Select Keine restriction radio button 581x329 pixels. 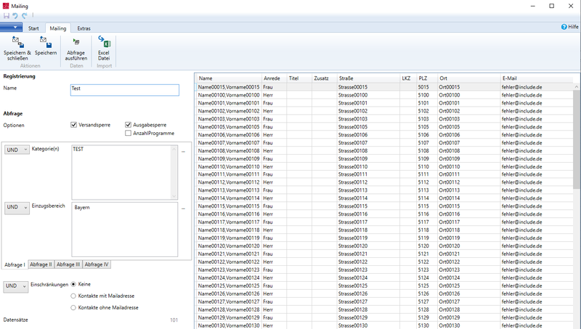[73, 284]
